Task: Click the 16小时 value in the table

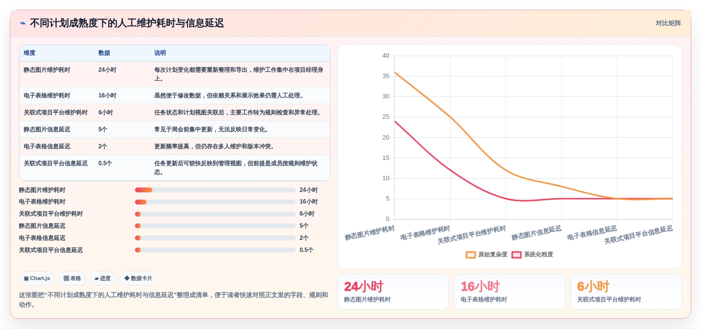Action: pyautogui.click(x=107, y=95)
